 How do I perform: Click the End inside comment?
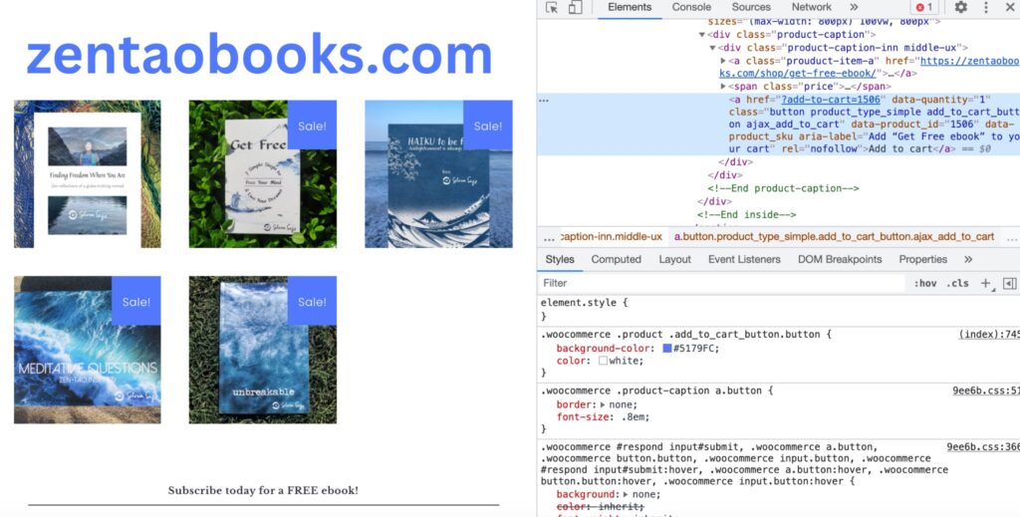pyautogui.click(x=746, y=214)
